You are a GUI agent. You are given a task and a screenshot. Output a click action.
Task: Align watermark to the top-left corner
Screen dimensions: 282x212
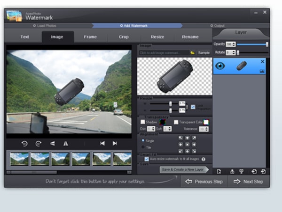point(180,138)
